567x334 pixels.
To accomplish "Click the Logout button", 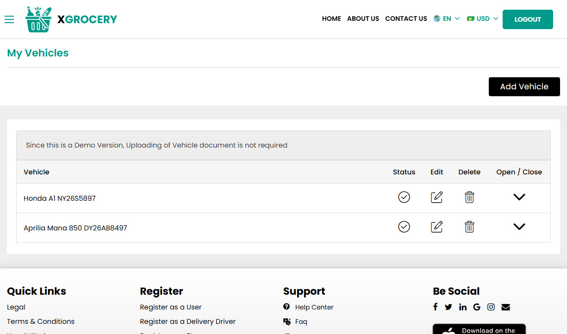I will (x=528, y=19).
